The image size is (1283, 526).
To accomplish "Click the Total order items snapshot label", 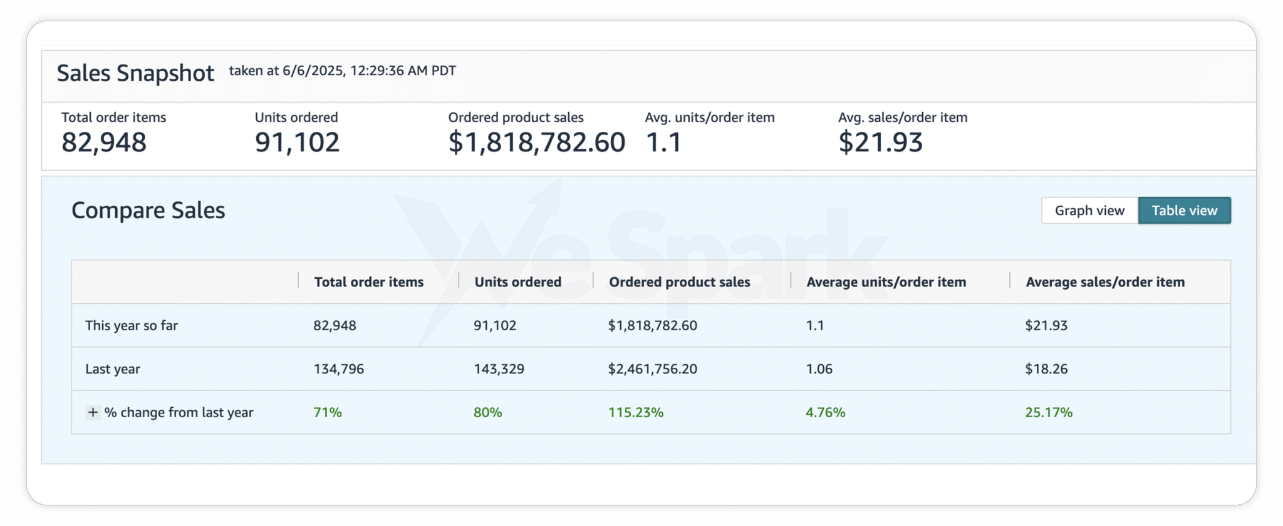I will pos(114,118).
